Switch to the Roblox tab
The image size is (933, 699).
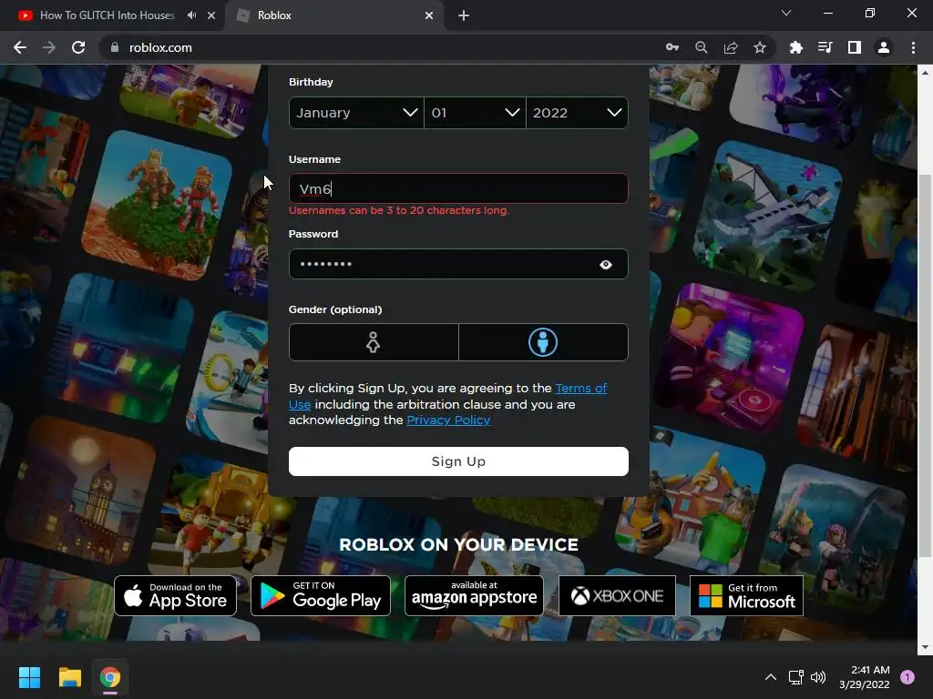point(334,15)
